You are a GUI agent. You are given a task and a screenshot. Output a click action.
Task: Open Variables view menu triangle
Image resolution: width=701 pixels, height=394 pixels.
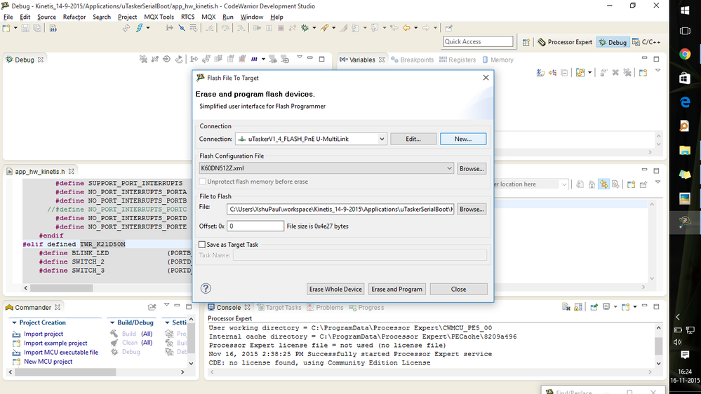click(657, 70)
